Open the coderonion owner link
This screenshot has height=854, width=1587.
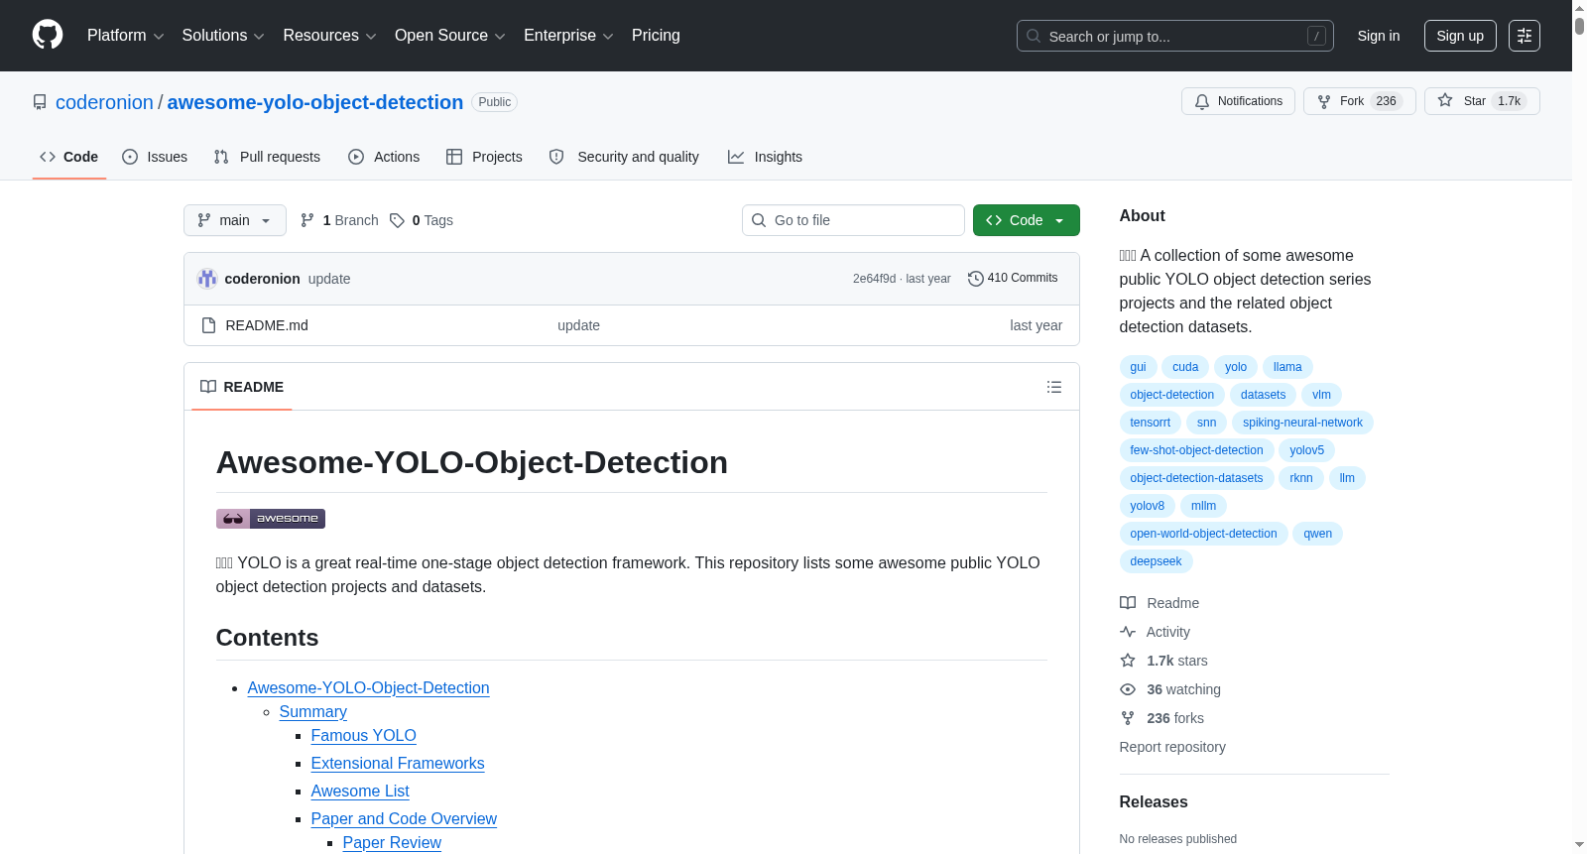(x=104, y=102)
